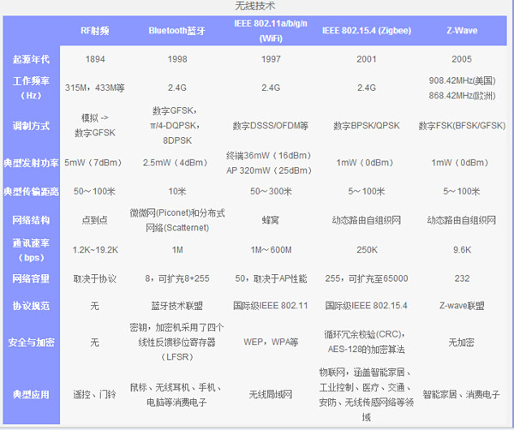Select the RF射频 column header
The height and width of the screenshot is (430, 514).
tap(95, 32)
